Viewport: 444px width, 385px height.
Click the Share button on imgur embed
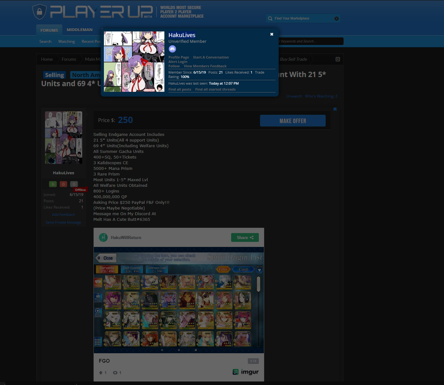(x=245, y=237)
